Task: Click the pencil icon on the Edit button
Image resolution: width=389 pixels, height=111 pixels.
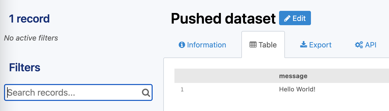Action: pyautogui.click(x=287, y=19)
